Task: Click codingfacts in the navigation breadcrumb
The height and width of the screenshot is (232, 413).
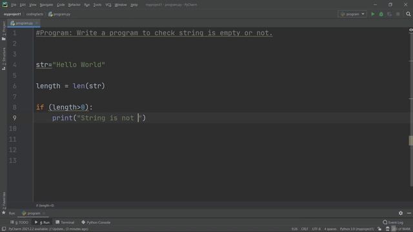Action: [x=35, y=14]
